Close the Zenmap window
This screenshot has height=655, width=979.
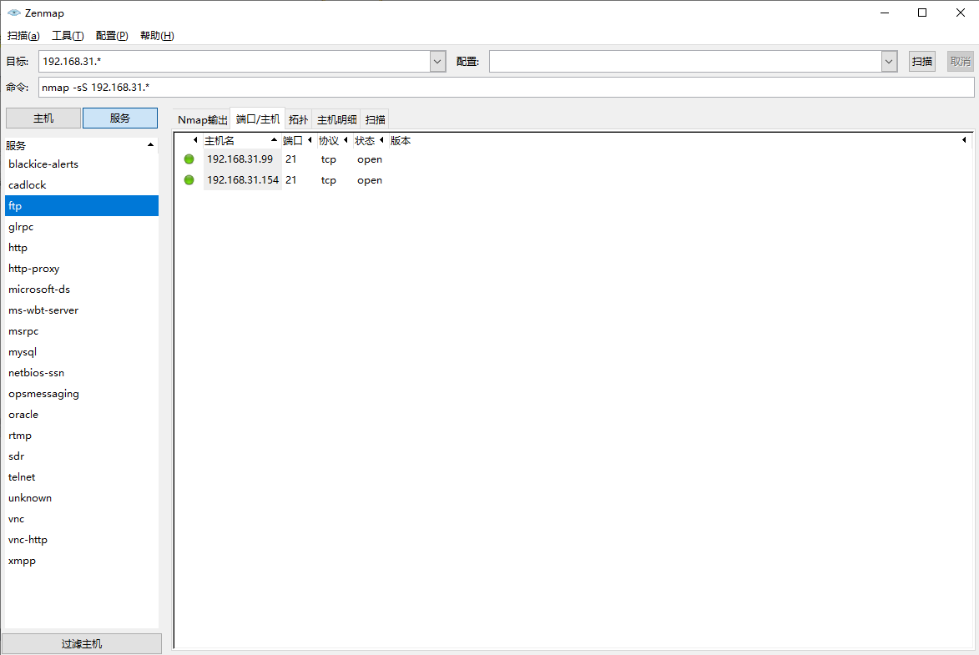point(961,13)
